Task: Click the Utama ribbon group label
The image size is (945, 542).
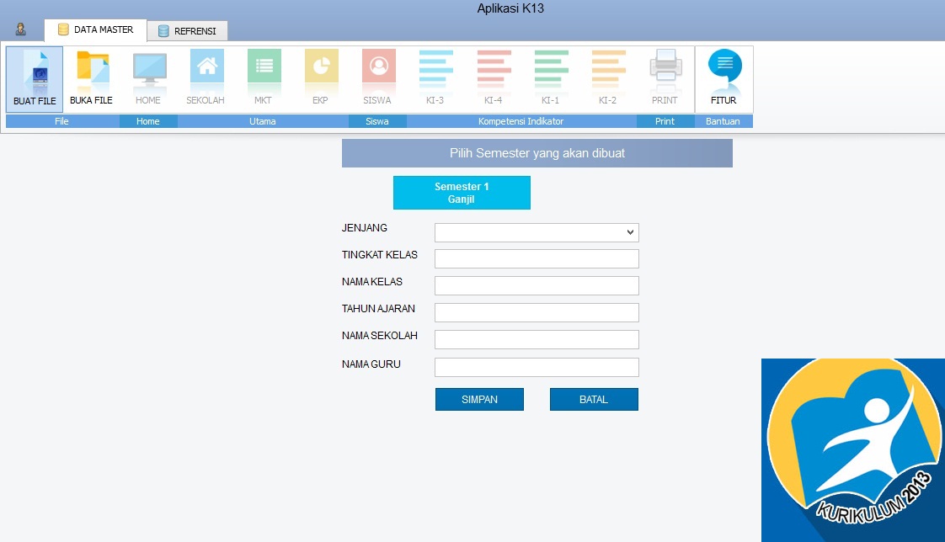Action: click(x=263, y=121)
